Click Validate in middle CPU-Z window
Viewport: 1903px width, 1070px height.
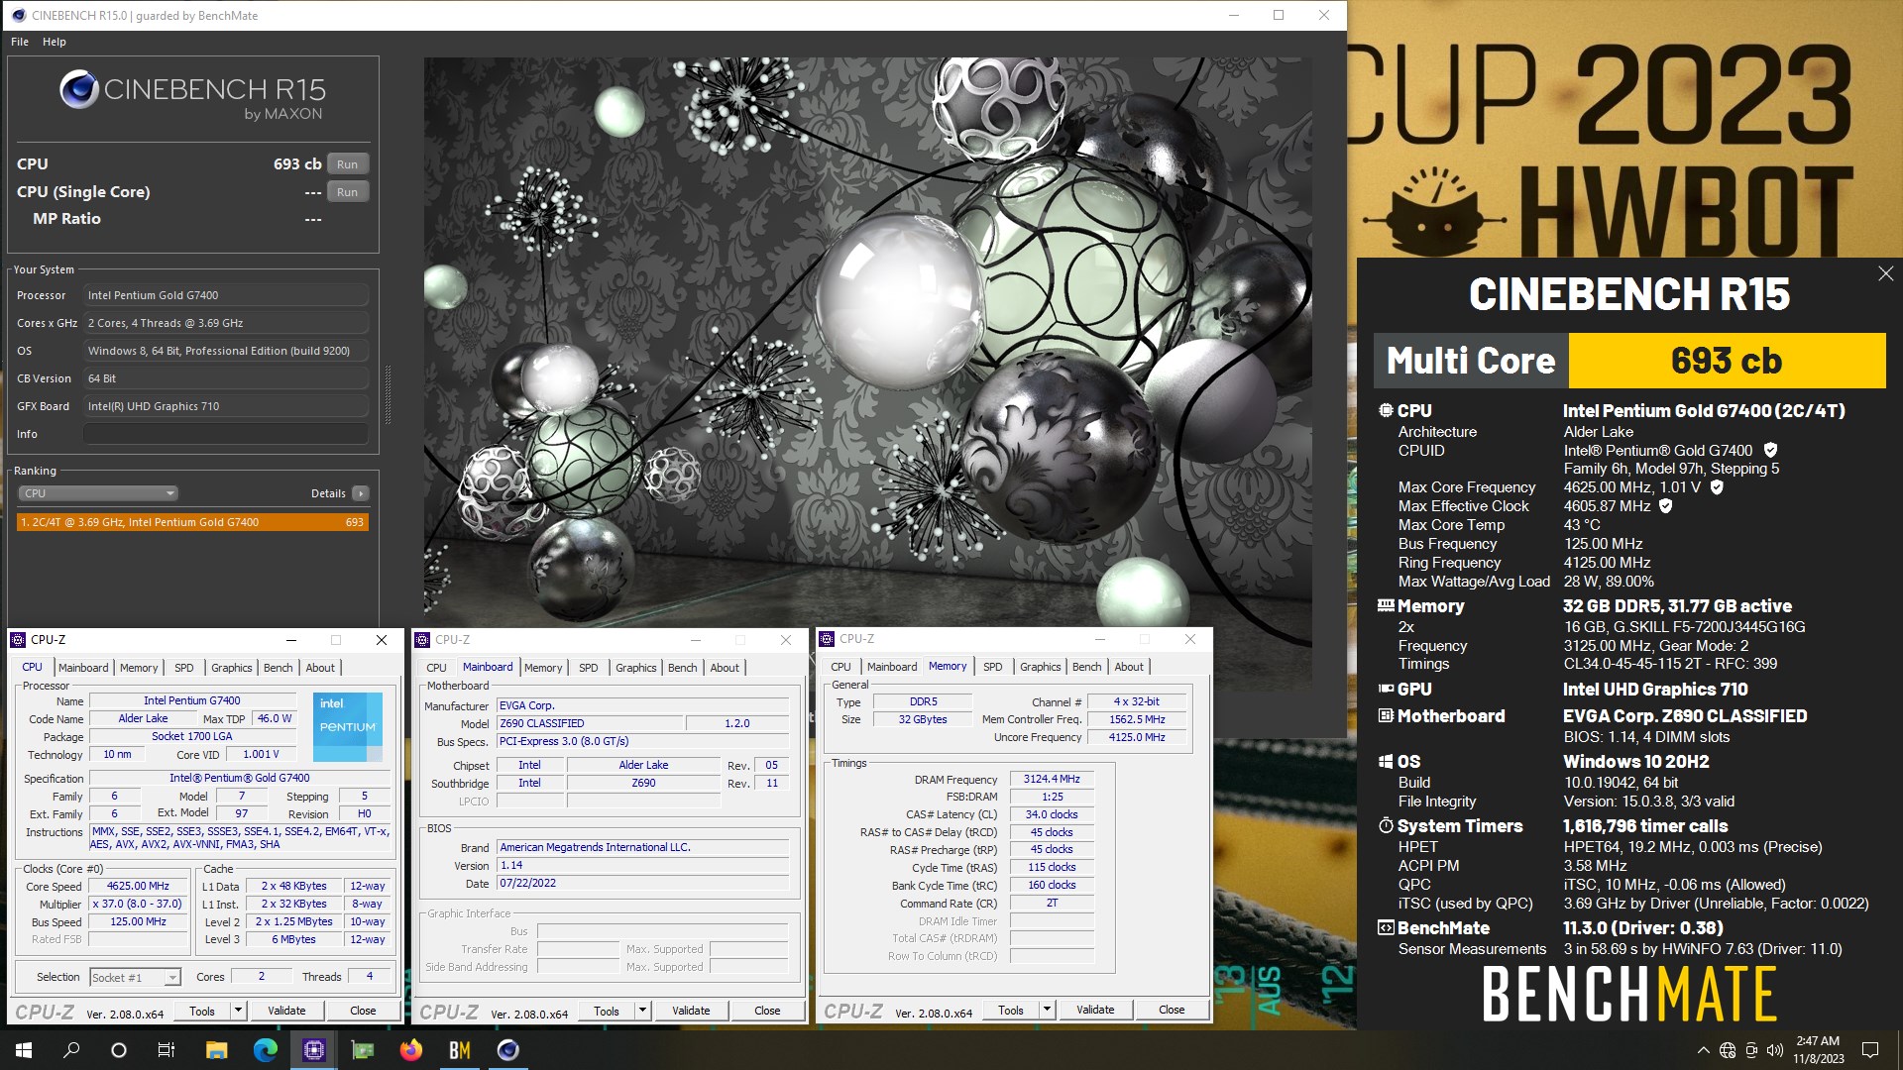point(691,1011)
